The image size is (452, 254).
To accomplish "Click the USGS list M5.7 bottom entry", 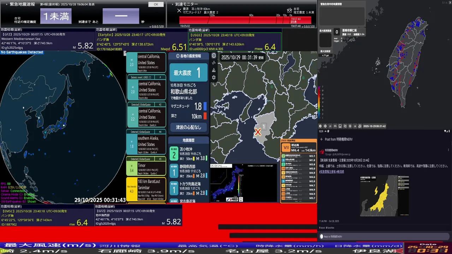I will tap(298, 198).
